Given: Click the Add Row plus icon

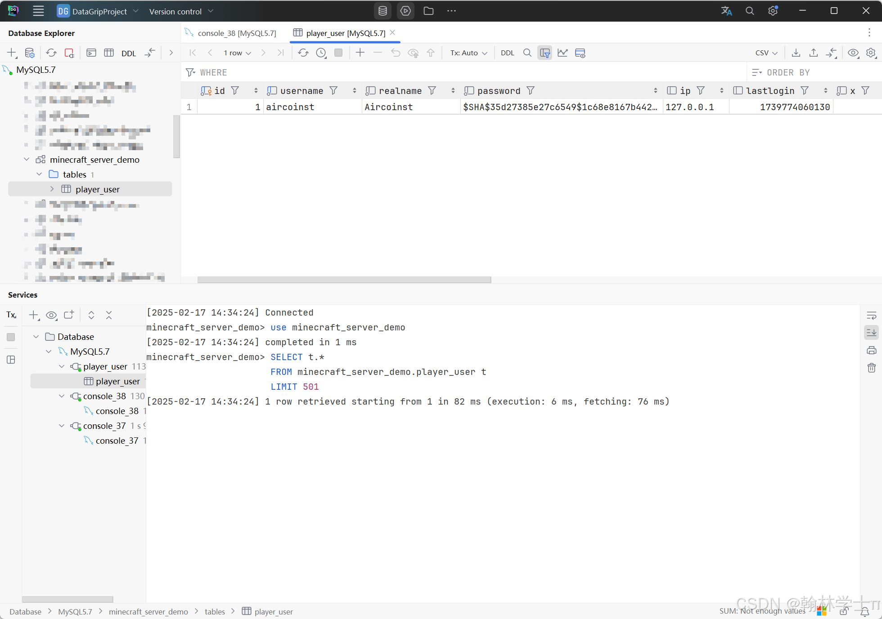Looking at the screenshot, I should click(360, 53).
